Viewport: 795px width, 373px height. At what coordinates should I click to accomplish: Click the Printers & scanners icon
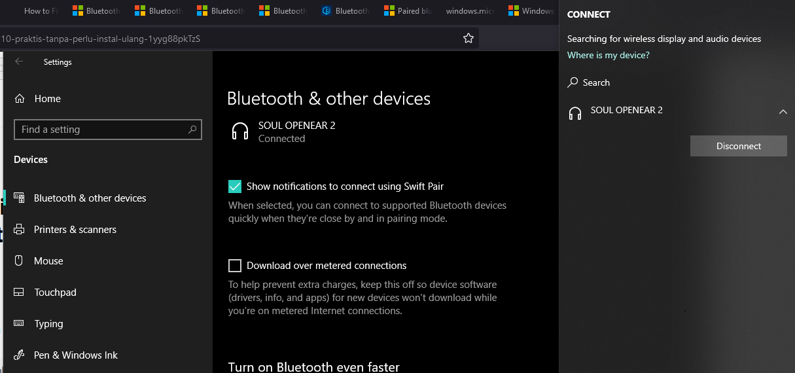pos(20,229)
